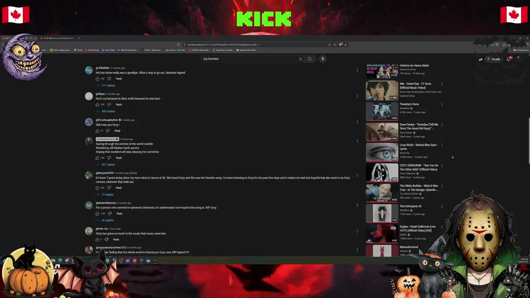This screenshot has height=298, width=530.
Task: Open options menu for @fade-z3x's comment
Action: 357,231
